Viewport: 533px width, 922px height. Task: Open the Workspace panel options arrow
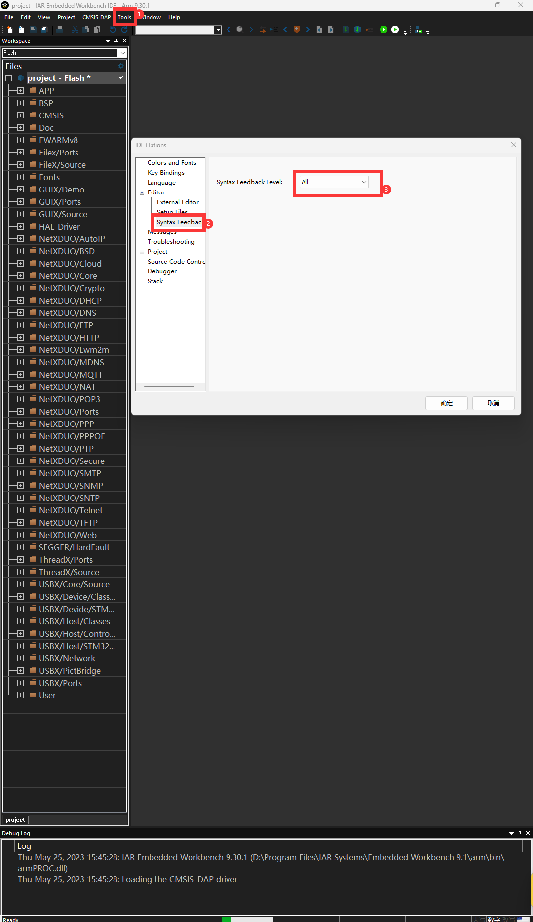[108, 41]
